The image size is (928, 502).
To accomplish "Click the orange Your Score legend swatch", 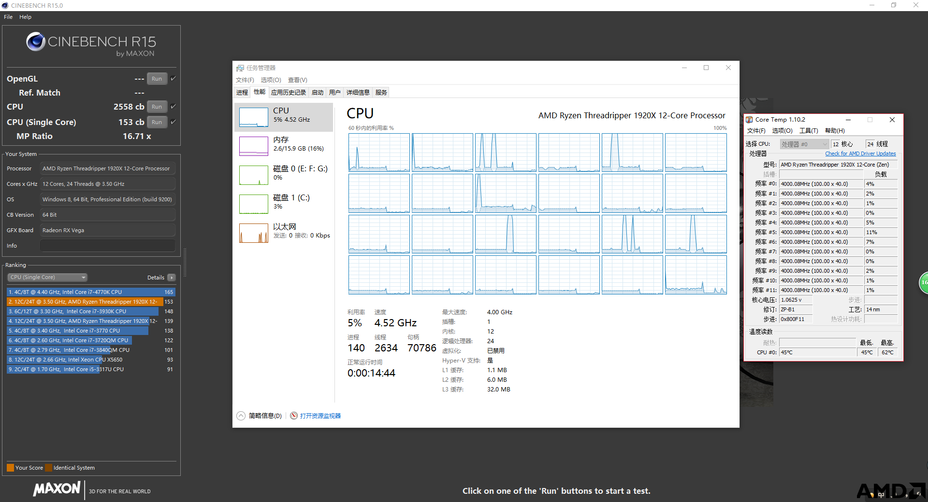I will pos(10,468).
